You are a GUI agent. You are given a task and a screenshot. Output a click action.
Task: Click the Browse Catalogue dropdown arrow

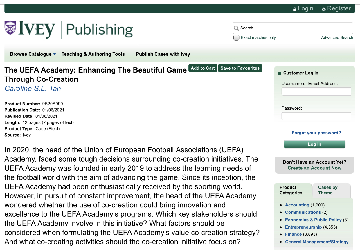click(x=55, y=54)
